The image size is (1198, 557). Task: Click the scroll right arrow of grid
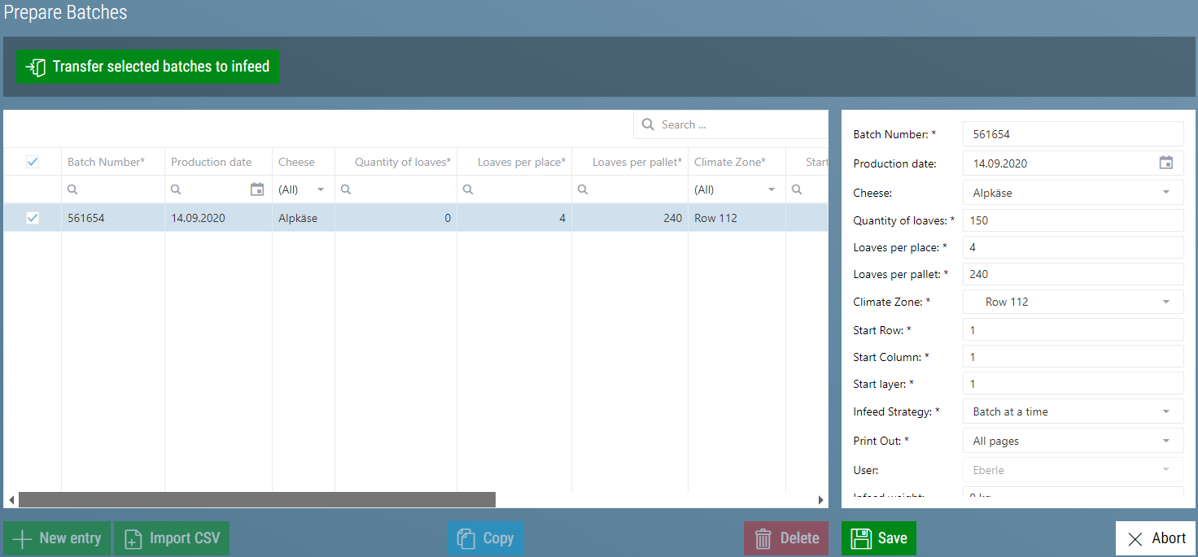(821, 499)
